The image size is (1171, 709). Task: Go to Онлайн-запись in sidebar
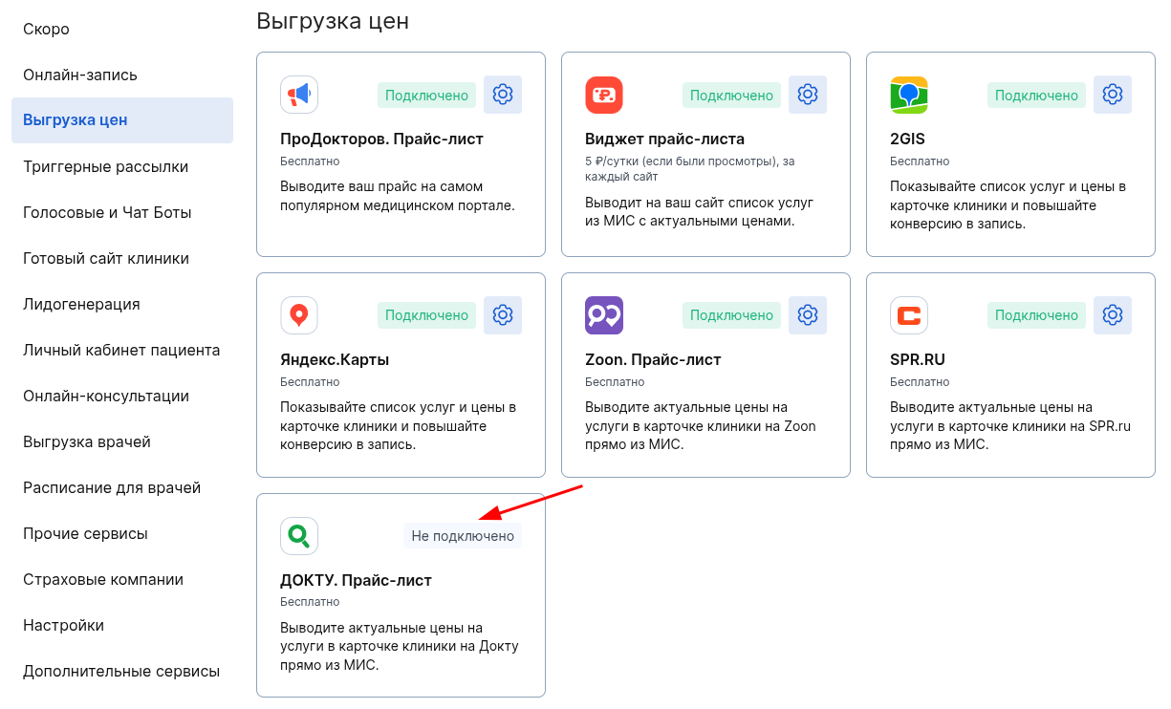point(122,75)
